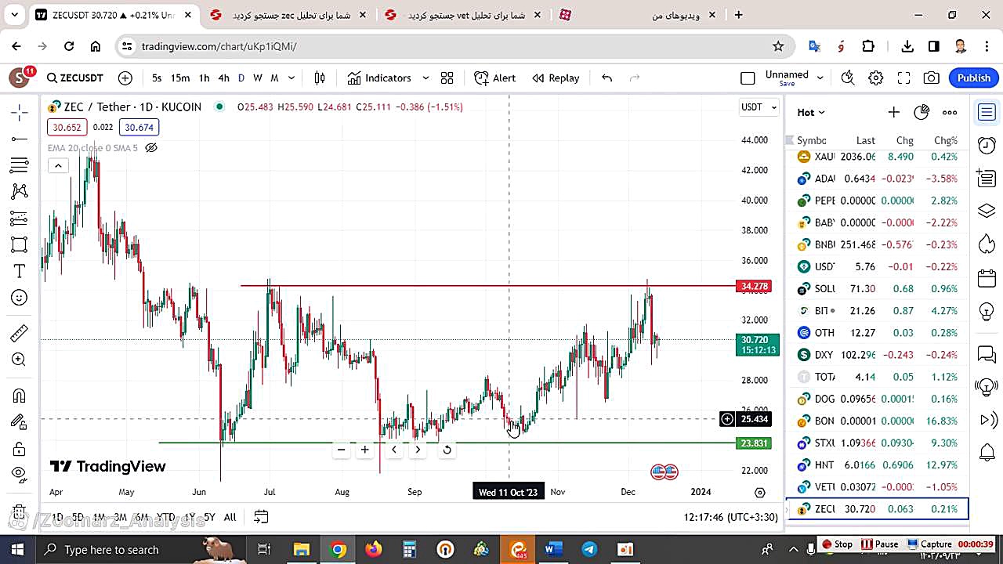Open Telegram from the Windows taskbar
The image size is (1003, 564).
589,549
